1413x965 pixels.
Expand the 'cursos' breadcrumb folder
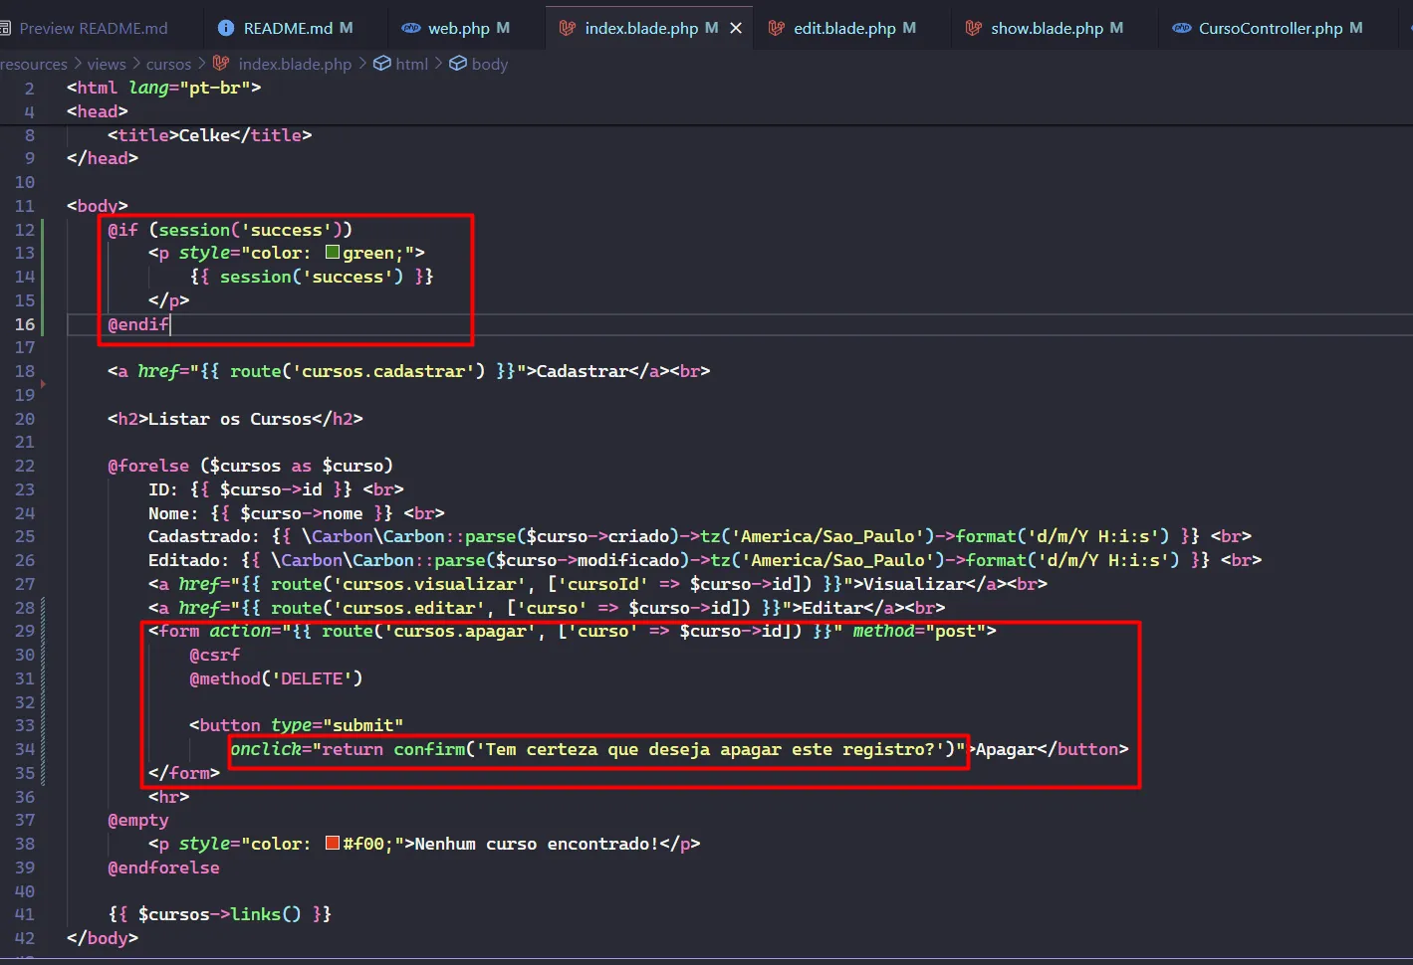point(168,64)
